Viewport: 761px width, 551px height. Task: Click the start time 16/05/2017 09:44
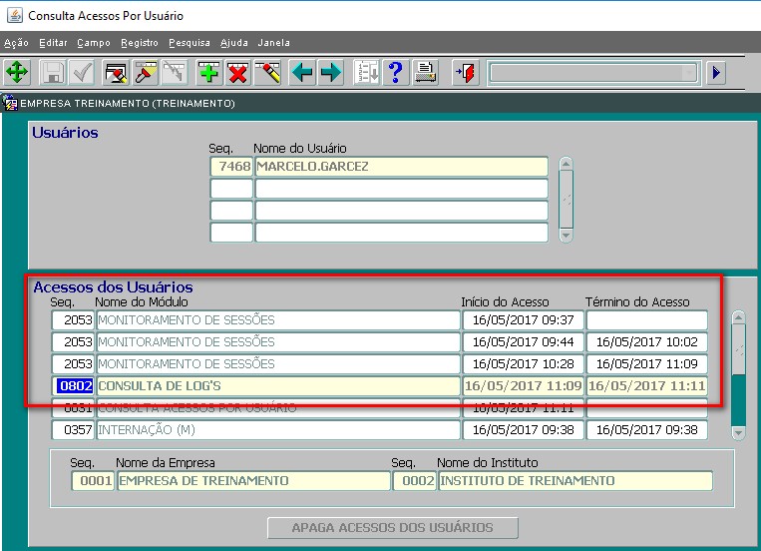(523, 342)
